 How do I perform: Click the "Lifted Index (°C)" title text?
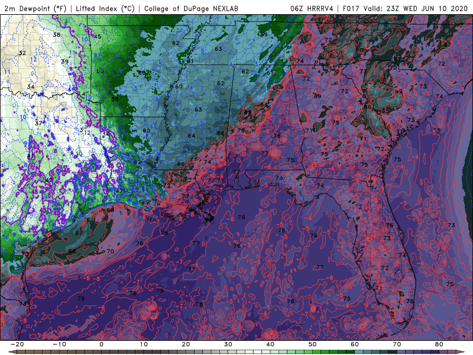105,8
